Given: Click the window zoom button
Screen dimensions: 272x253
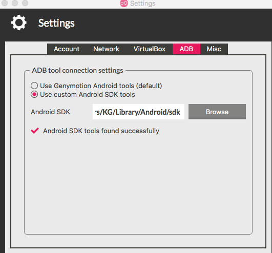Looking at the screenshot, I should click(x=25, y=3).
